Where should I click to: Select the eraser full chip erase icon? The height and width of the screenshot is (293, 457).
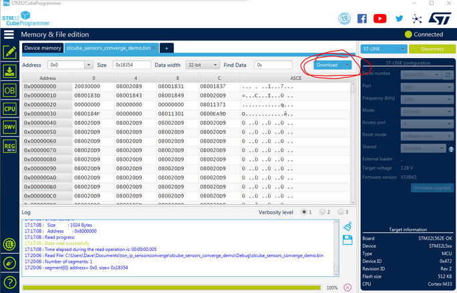[9, 263]
